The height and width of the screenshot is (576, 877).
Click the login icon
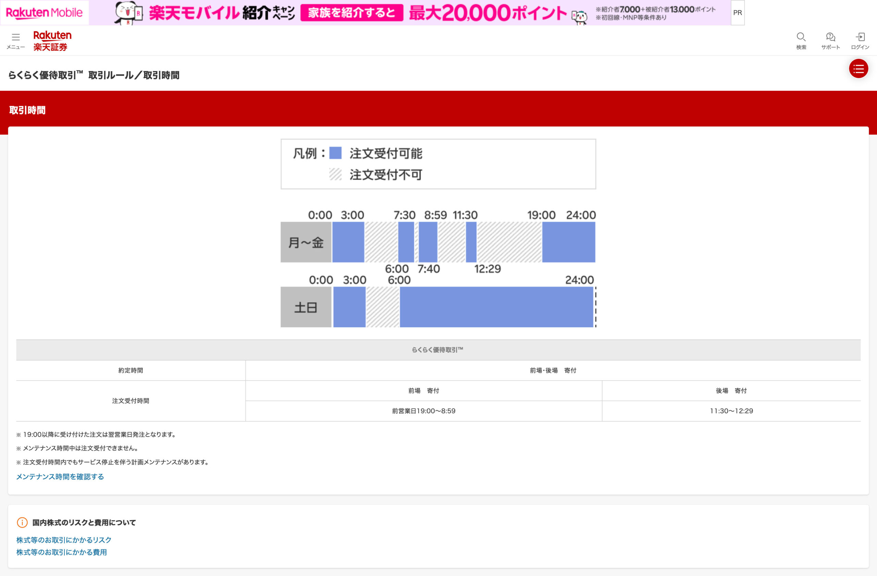tap(860, 37)
